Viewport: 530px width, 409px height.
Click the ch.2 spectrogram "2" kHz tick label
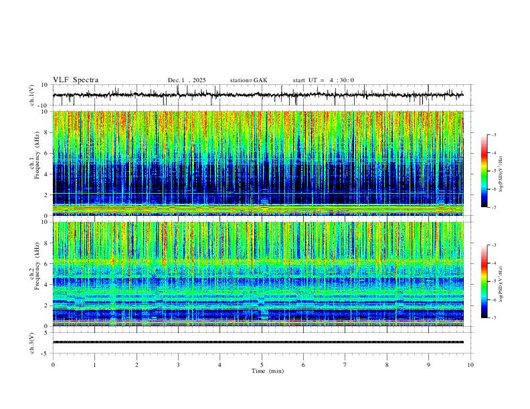point(47,305)
